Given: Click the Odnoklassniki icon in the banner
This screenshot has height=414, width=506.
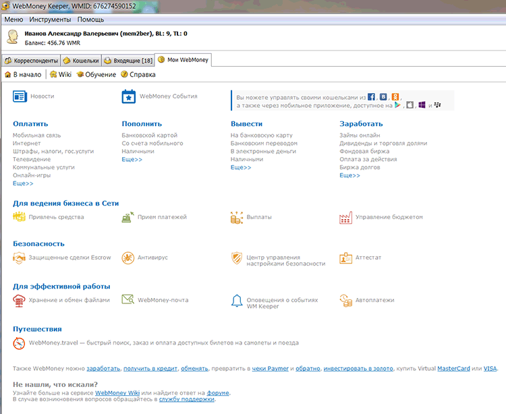Looking at the screenshot, I should 395,96.
